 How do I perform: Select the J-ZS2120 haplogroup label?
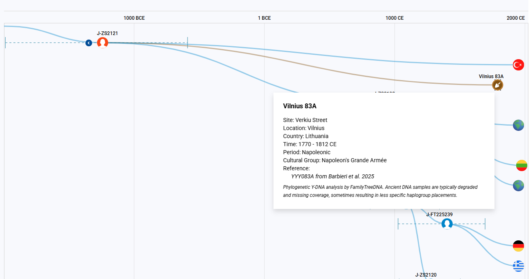point(426,275)
